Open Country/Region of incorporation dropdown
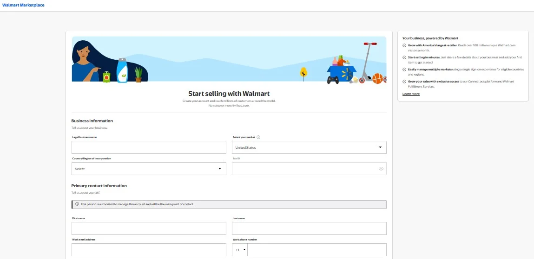This screenshot has height=259, width=534. [149, 169]
